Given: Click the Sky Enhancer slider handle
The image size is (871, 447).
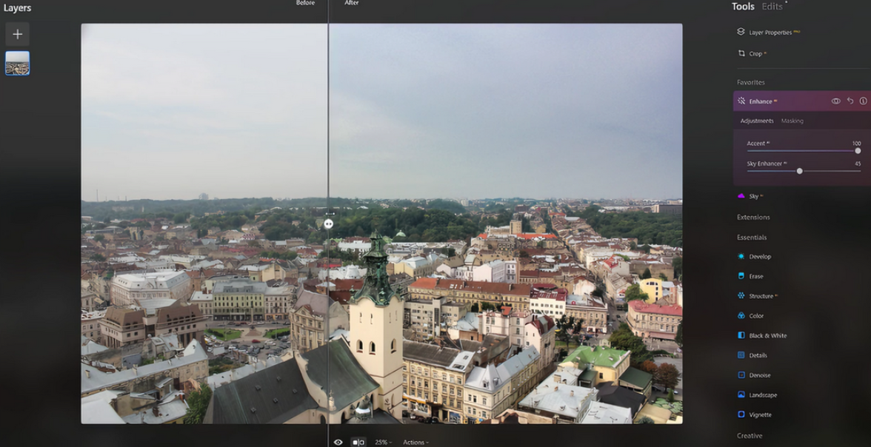Looking at the screenshot, I should click(799, 171).
